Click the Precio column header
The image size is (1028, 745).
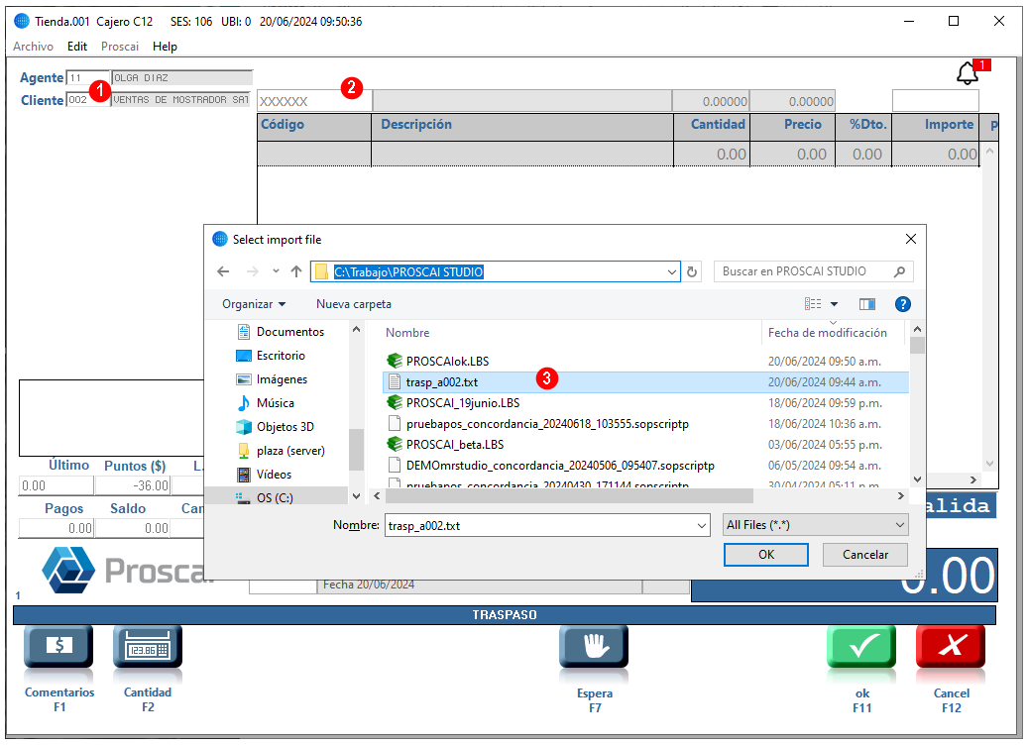coord(793,125)
